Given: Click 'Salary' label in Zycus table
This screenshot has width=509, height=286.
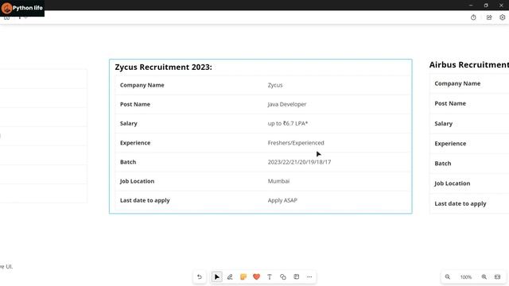Looking at the screenshot, I should tap(129, 123).
